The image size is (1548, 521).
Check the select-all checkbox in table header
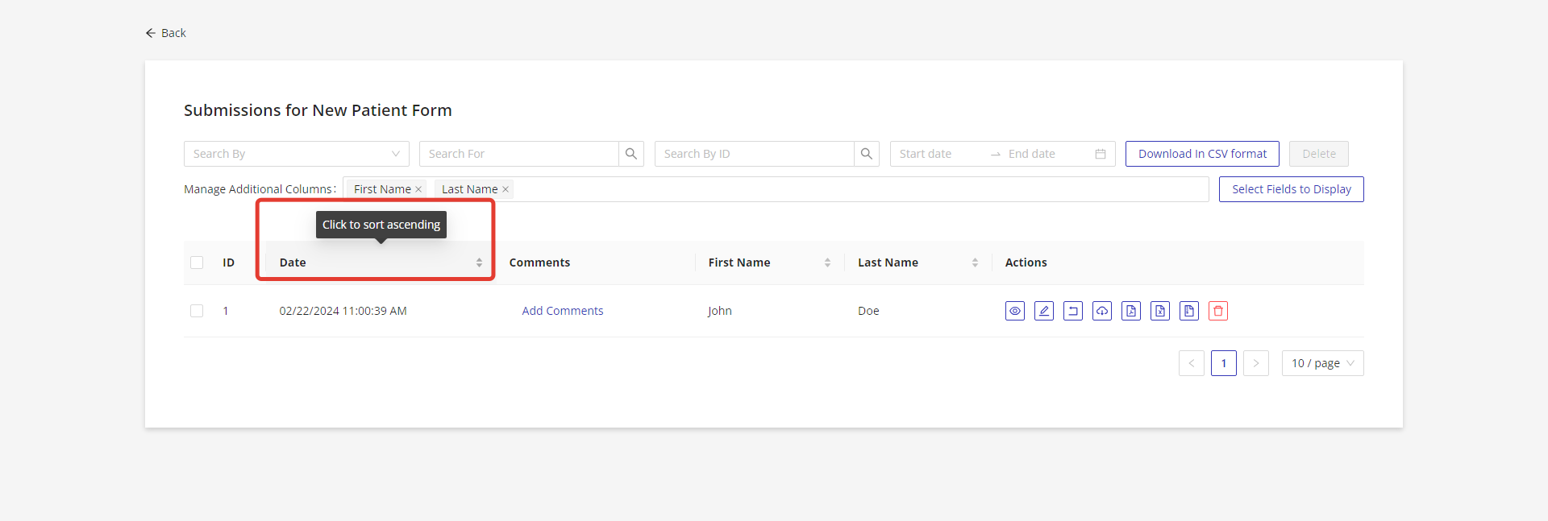pos(197,263)
